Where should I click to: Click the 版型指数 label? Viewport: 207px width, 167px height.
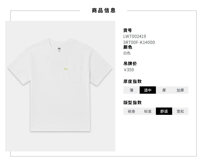pyautogui.click(x=133, y=103)
